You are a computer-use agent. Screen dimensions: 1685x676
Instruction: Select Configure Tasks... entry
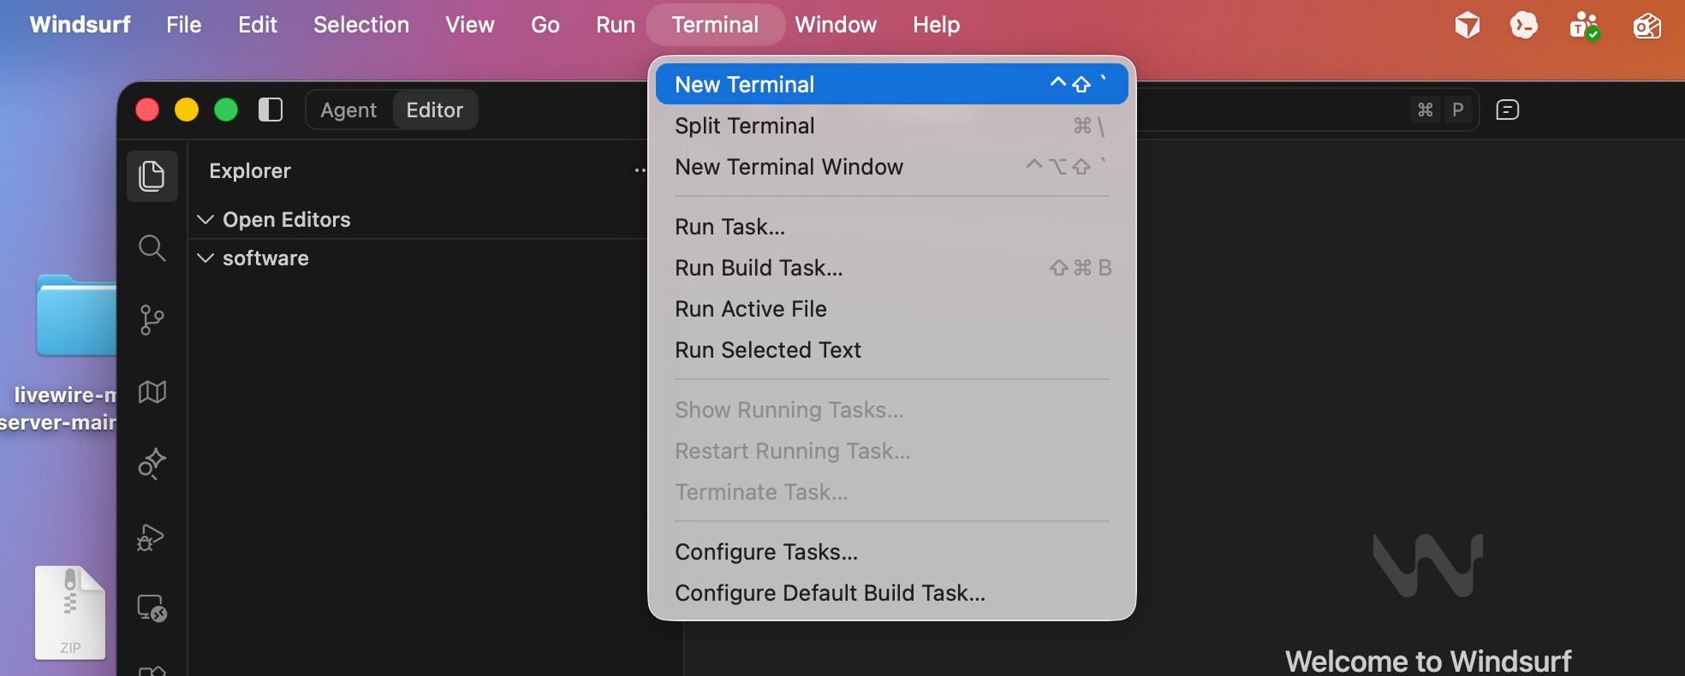[891, 552]
